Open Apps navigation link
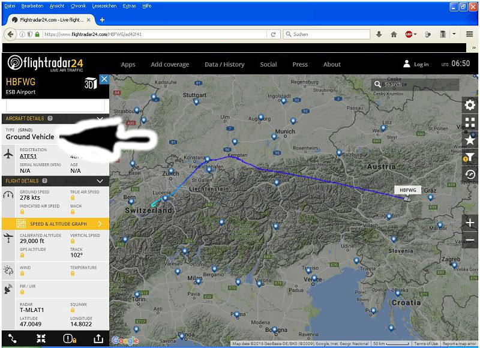 [x=128, y=64]
